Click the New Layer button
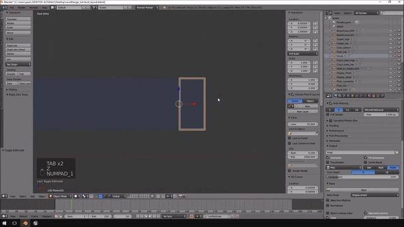The image size is (404, 227). click(303, 112)
